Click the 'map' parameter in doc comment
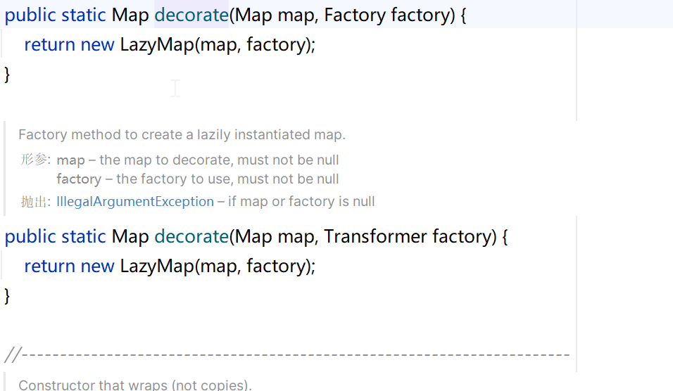Image resolution: width=673 pixels, height=391 pixels. tap(70, 160)
